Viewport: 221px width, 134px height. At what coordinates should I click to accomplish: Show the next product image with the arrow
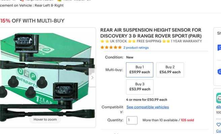[92, 77]
